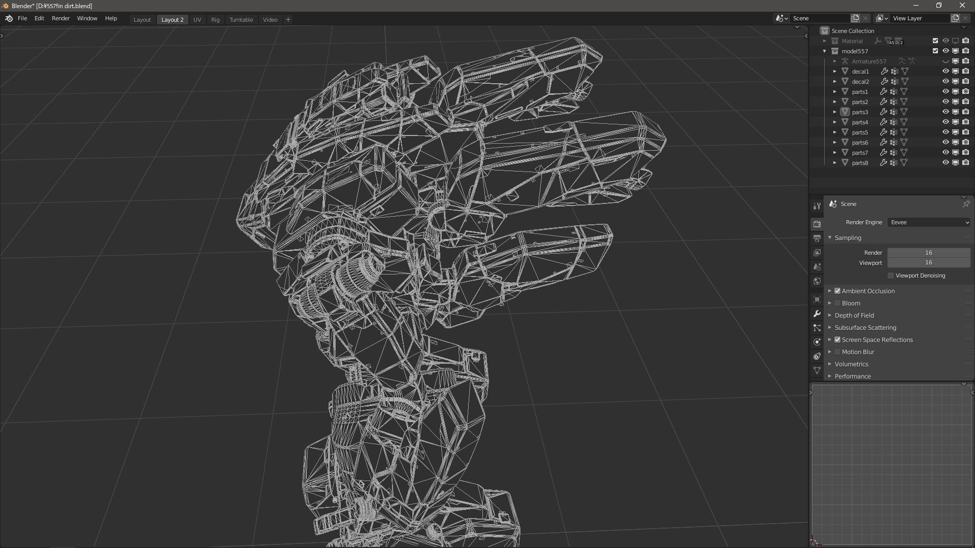The image size is (975, 548).
Task: Toggle Armature557 hidden-eye visibility icon
Action: point(946,61)
